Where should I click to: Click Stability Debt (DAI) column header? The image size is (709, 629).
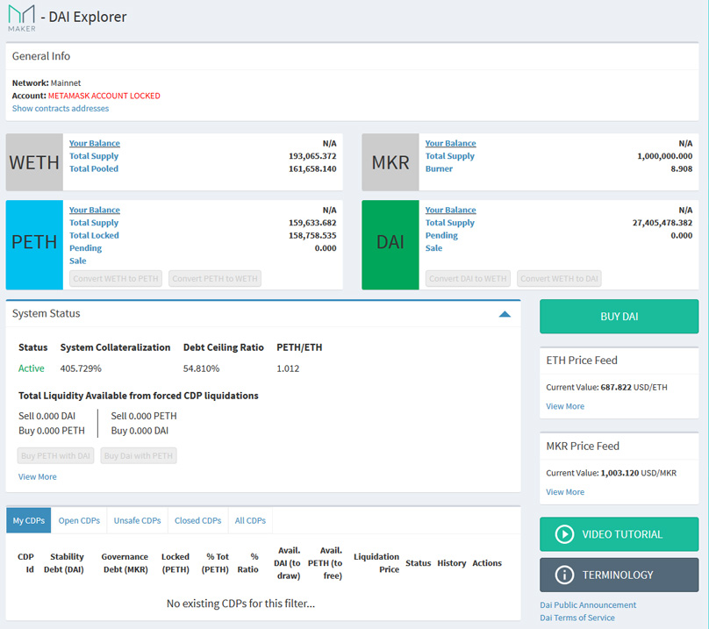point(64,563)
